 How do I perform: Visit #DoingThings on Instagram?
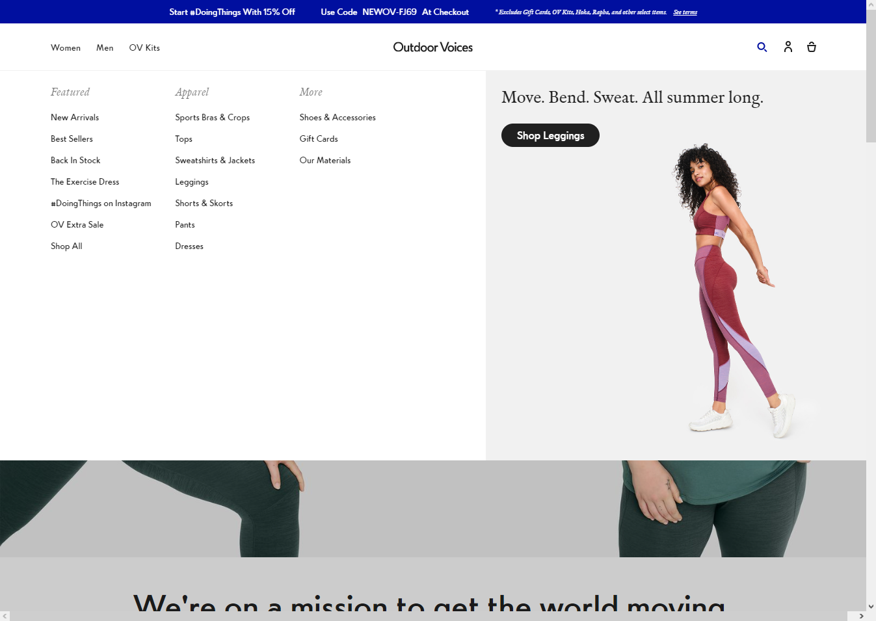101,204
